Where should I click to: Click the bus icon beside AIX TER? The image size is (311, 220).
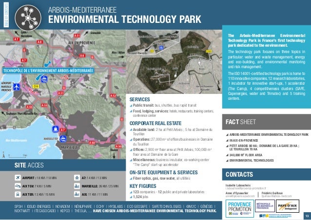18,194
